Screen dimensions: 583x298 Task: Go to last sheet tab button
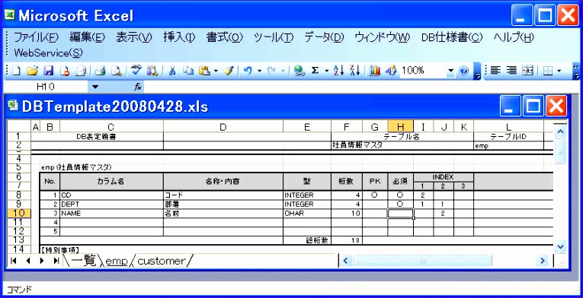click(x=56, y=261)
